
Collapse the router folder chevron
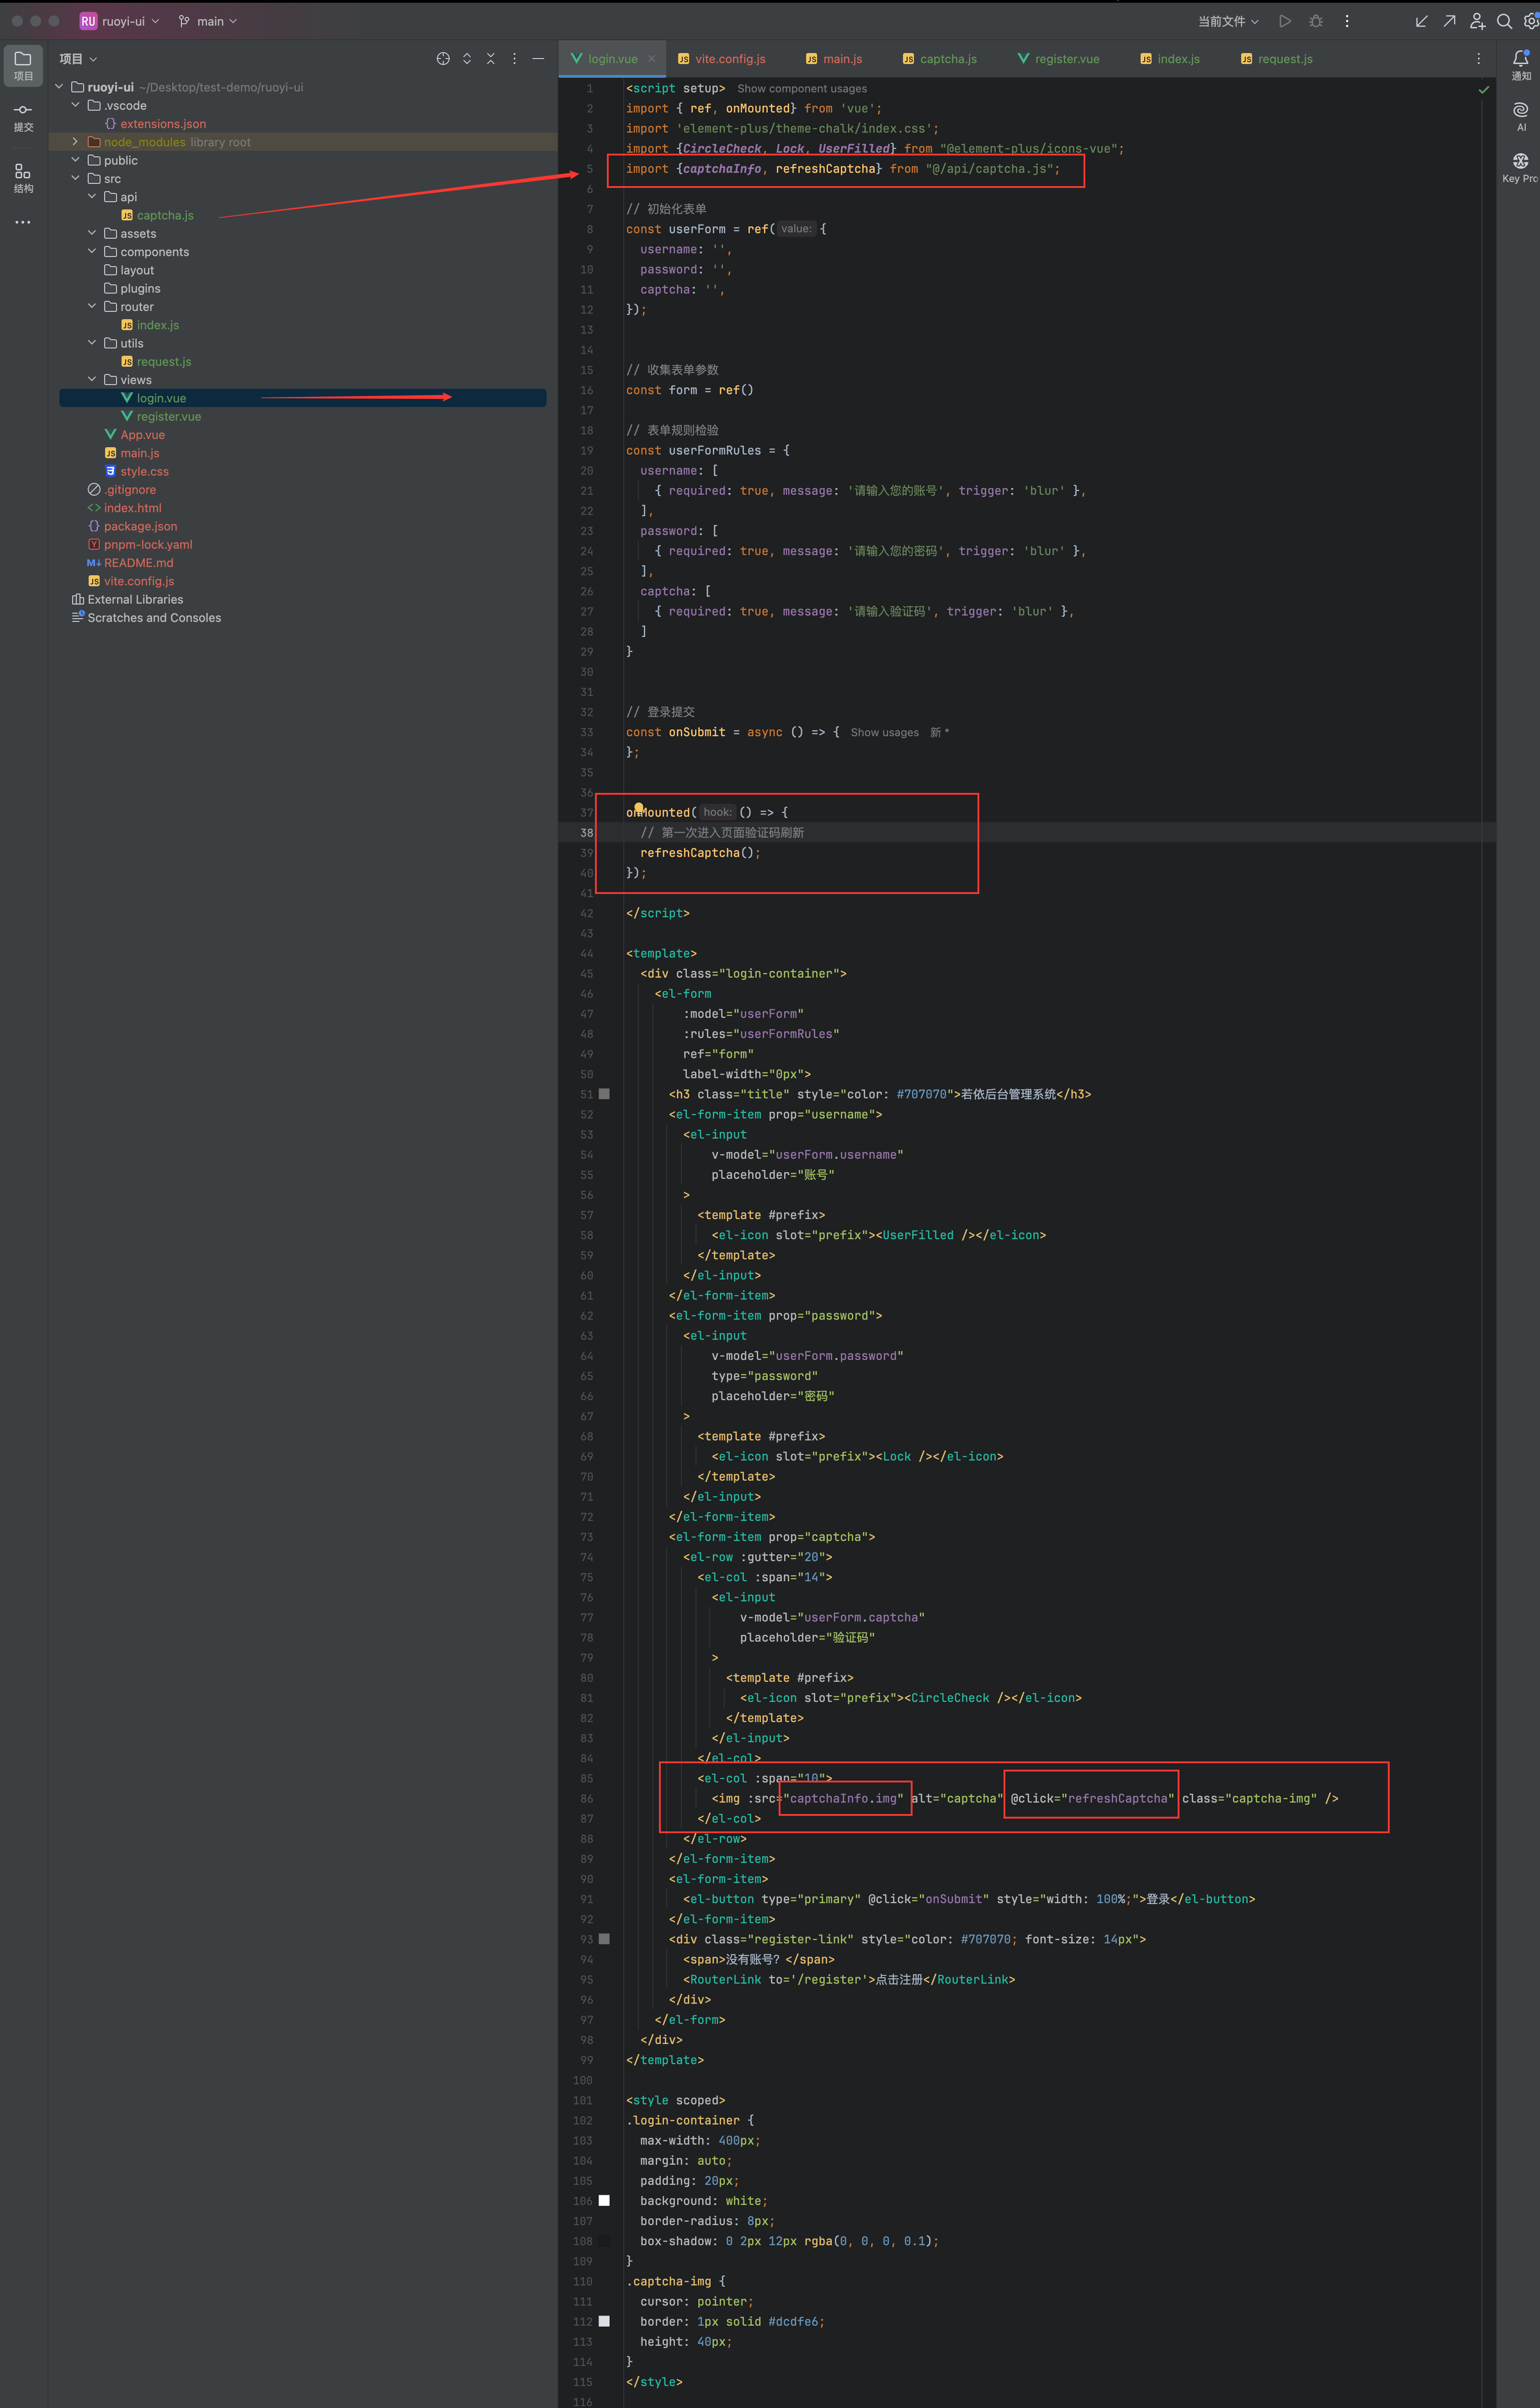point(92,306)
